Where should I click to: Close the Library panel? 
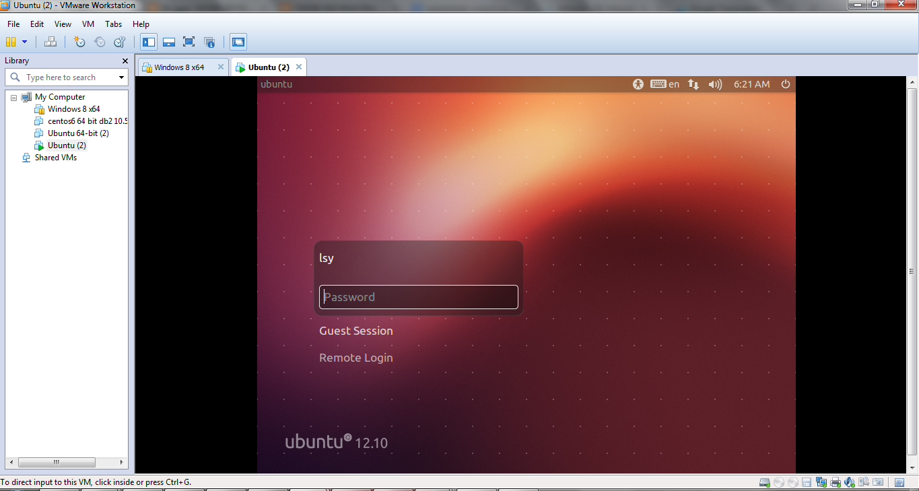tap(125, 61)
